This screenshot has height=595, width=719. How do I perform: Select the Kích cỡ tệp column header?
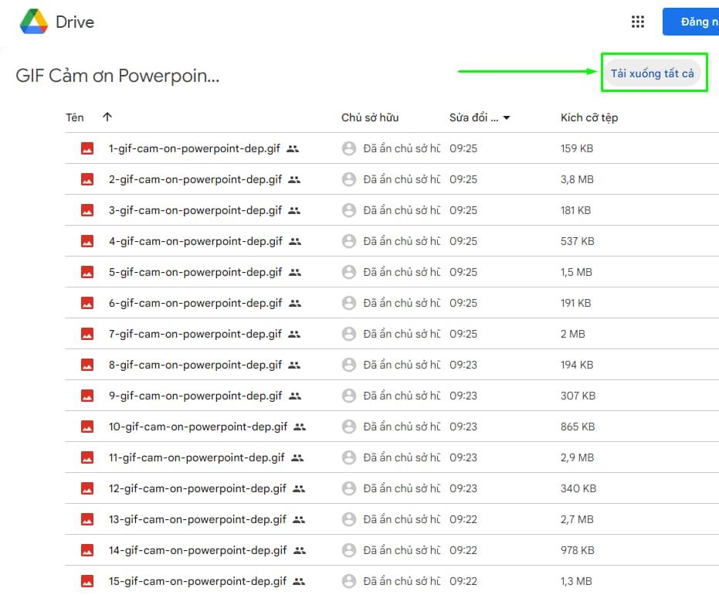589,117
